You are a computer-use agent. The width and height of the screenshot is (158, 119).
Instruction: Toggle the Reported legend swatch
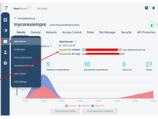point(93,106)
